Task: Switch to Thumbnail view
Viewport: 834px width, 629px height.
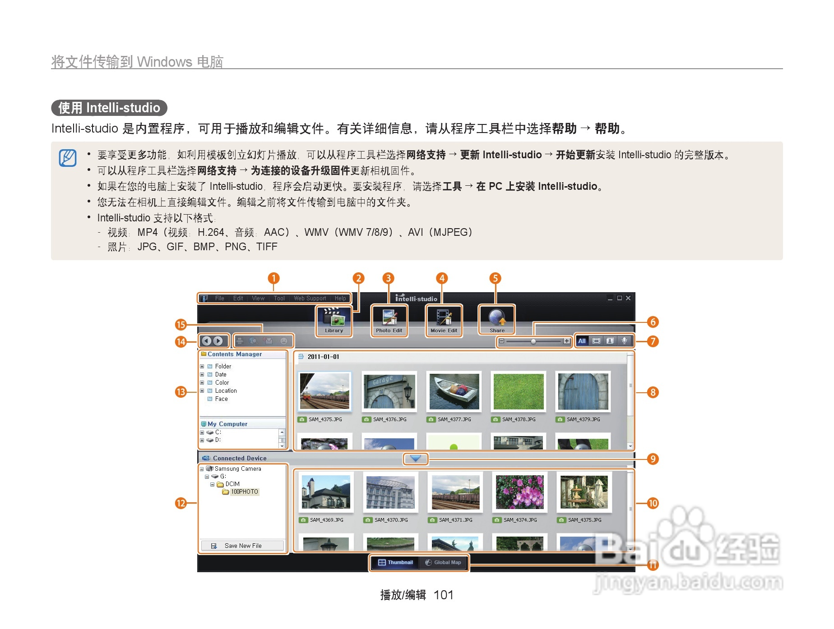Action: click(x=395, y=562)
